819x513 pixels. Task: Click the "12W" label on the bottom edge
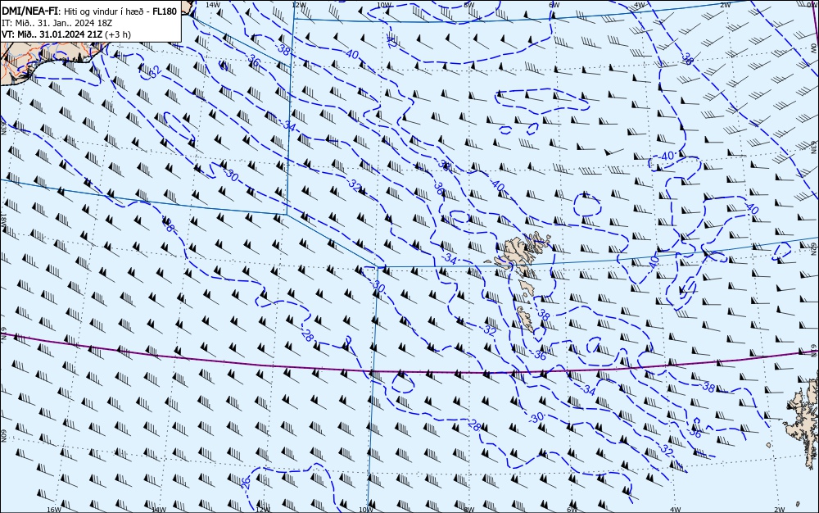[x=263, y=509]
